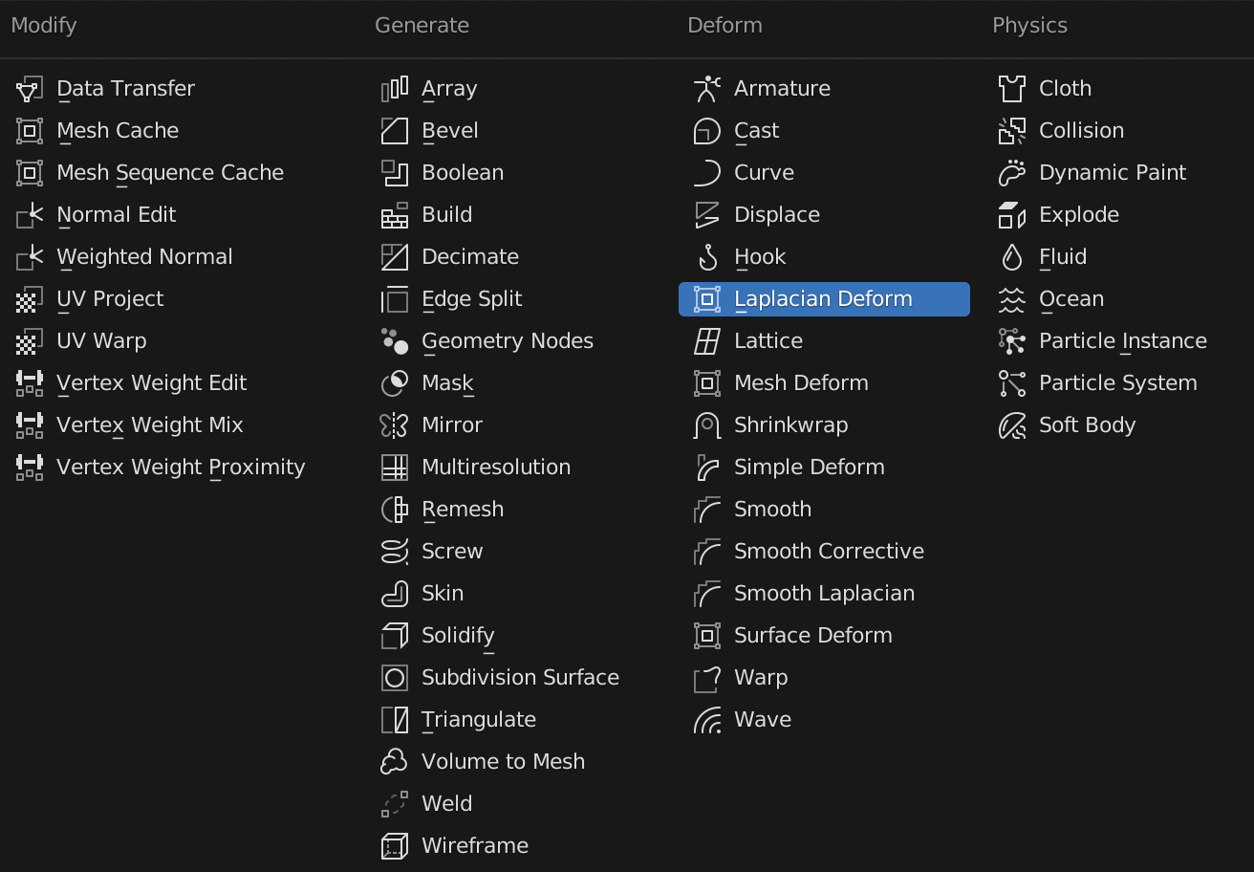
Task: Choose Particle System under Physics
Action: [1117, 383]
